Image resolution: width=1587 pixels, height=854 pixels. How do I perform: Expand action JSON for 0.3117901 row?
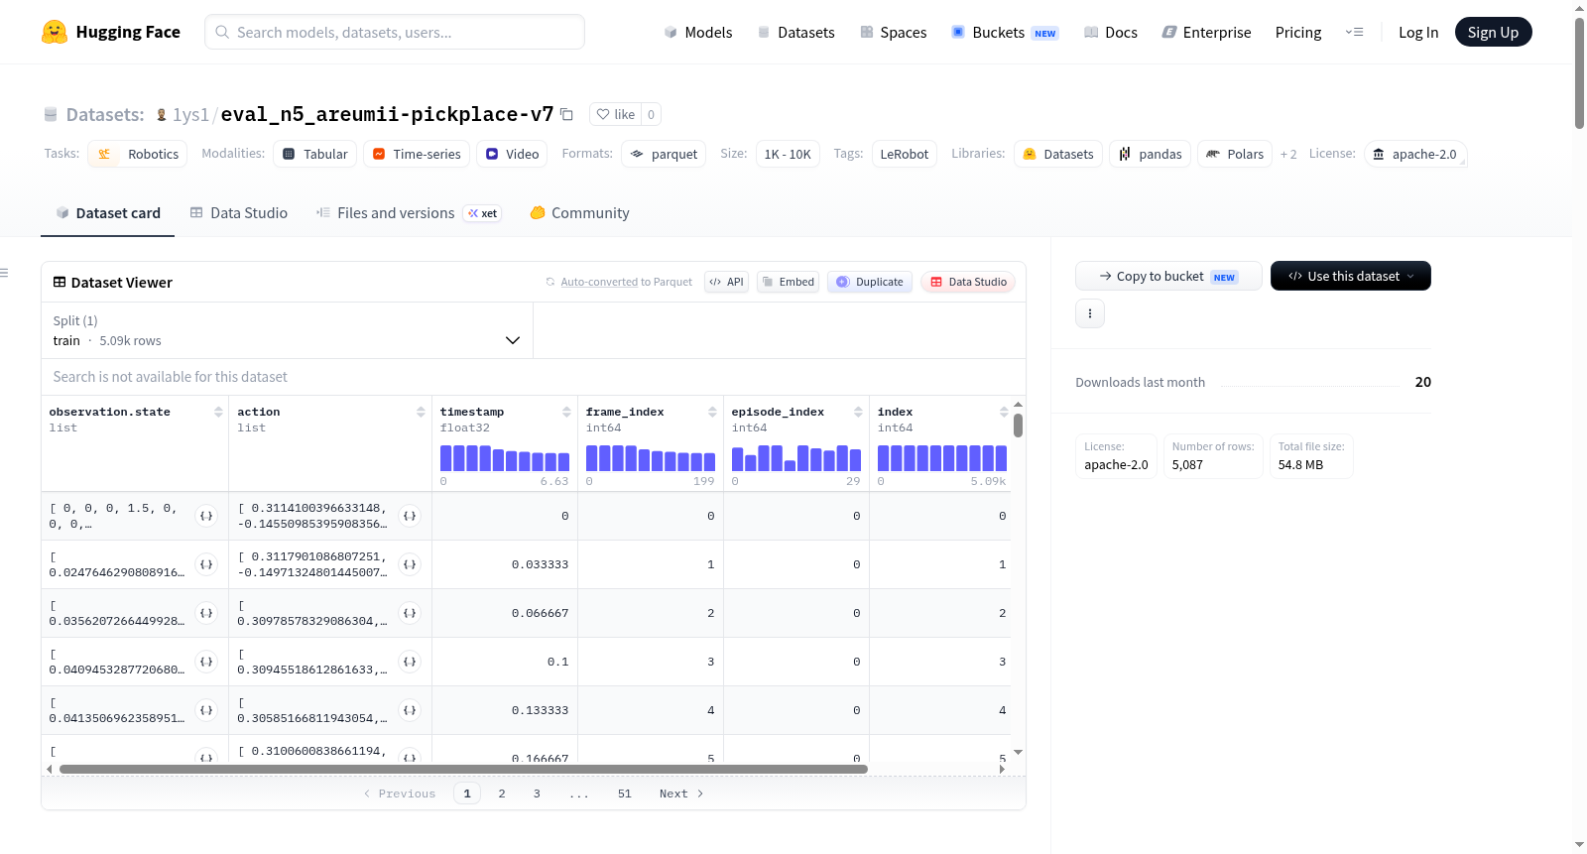410,564
